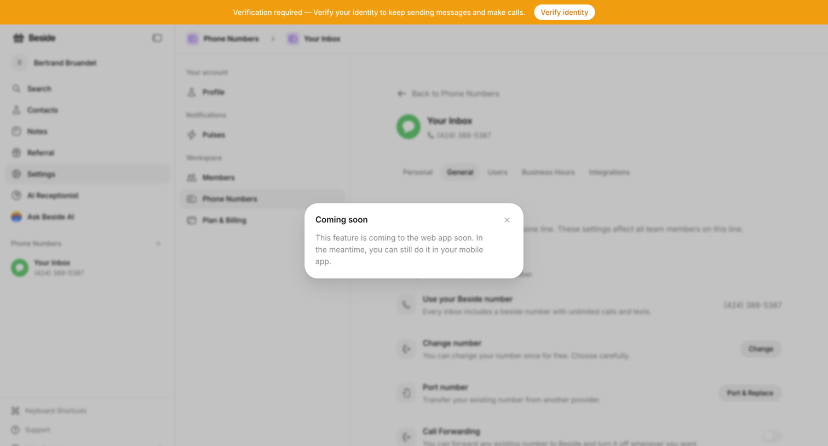Screen dimensions: 828x446
Task: Open Notes in the sidebar
Action: pos(88,131)
